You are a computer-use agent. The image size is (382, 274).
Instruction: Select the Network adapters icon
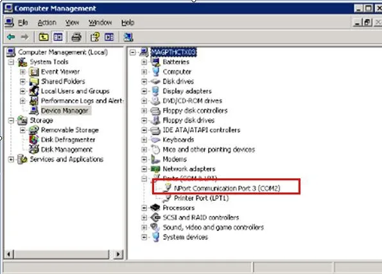click(x=155, y=169)
